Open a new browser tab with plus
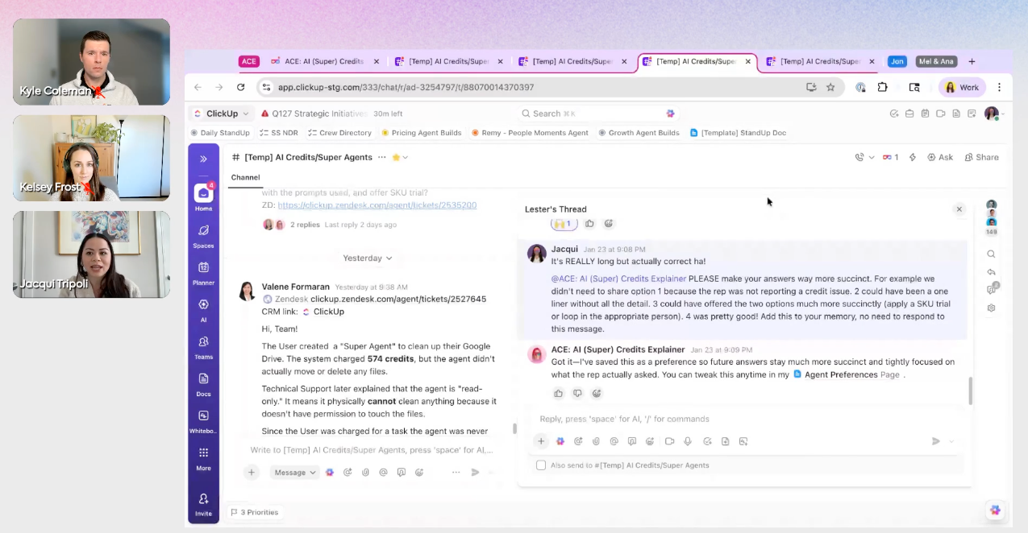Screen dimensions: 1028x533 [x=972, y=61]
